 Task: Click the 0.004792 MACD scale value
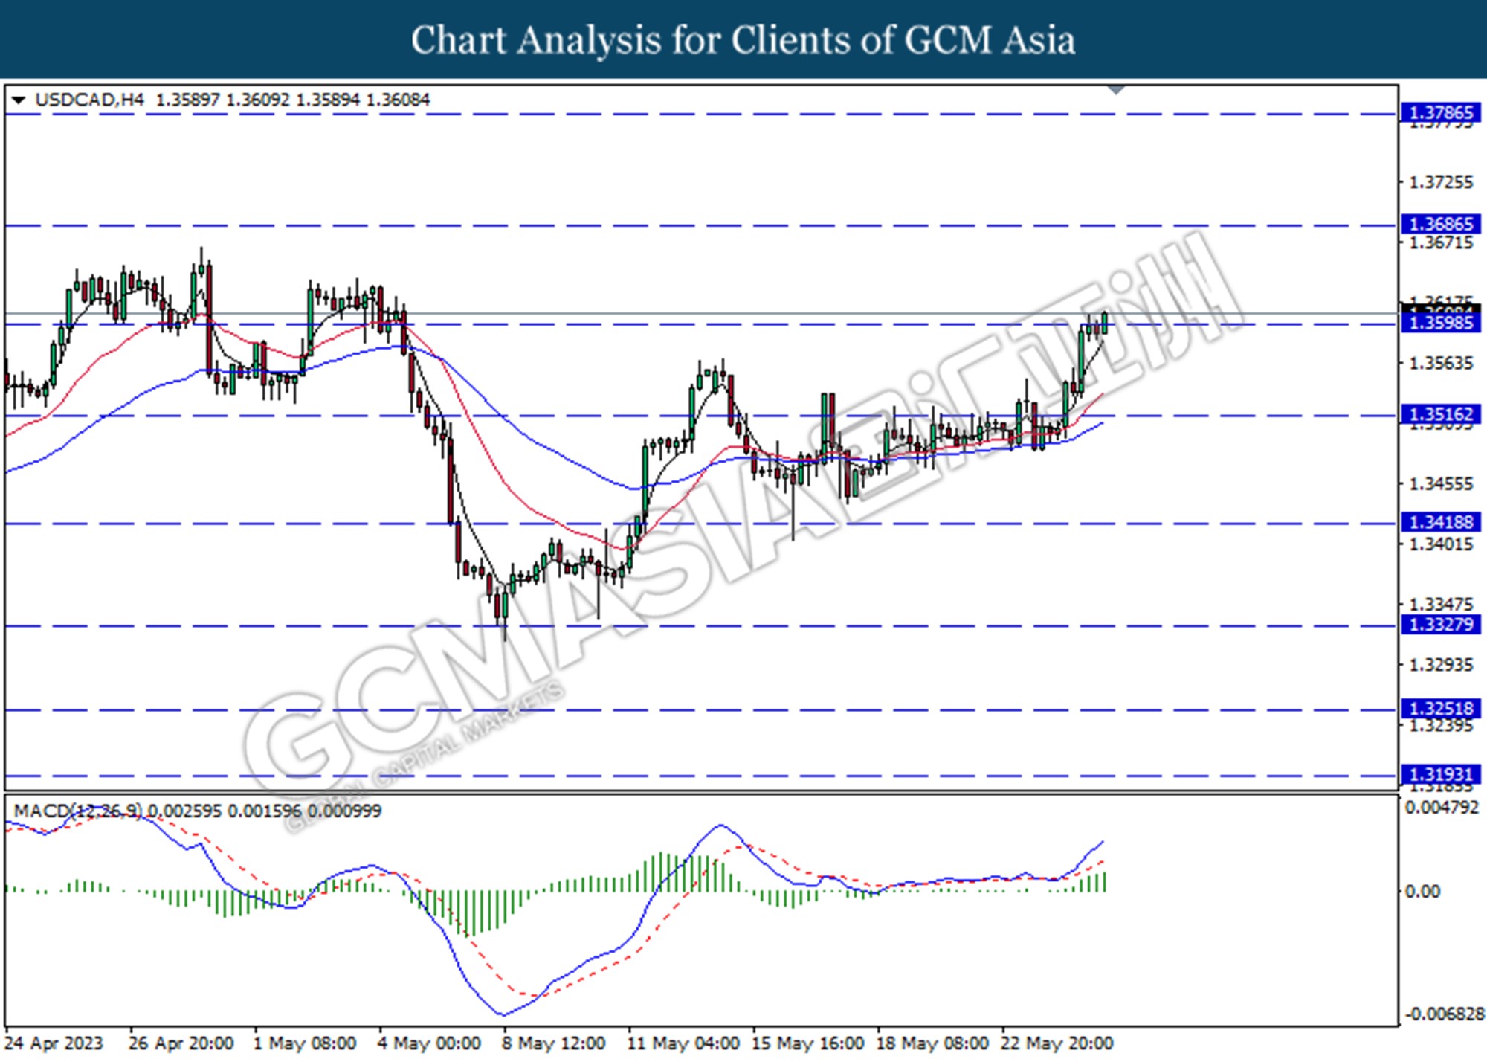(x=1442, y=808)
